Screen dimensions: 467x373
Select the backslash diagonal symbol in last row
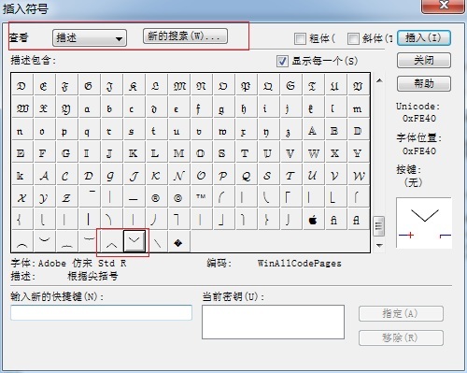click(x=157, y=242)
